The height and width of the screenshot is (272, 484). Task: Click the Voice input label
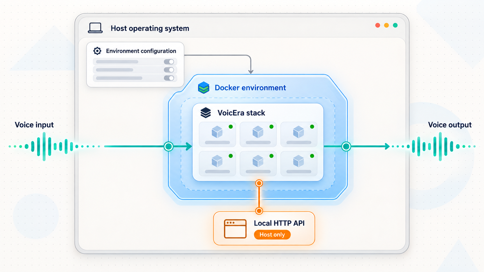[34, 125]
